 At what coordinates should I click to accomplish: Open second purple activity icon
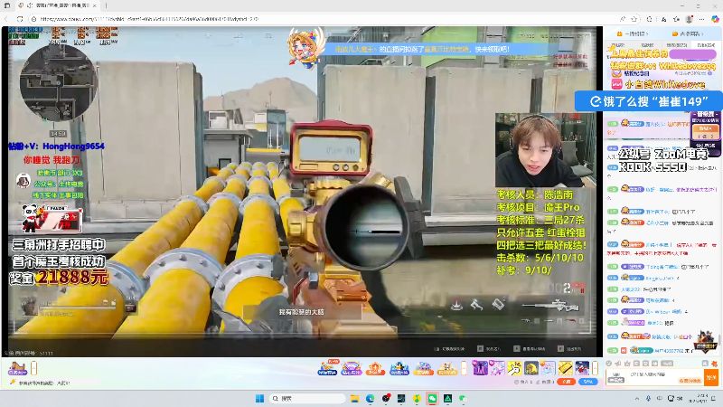[x=351, y=368]
